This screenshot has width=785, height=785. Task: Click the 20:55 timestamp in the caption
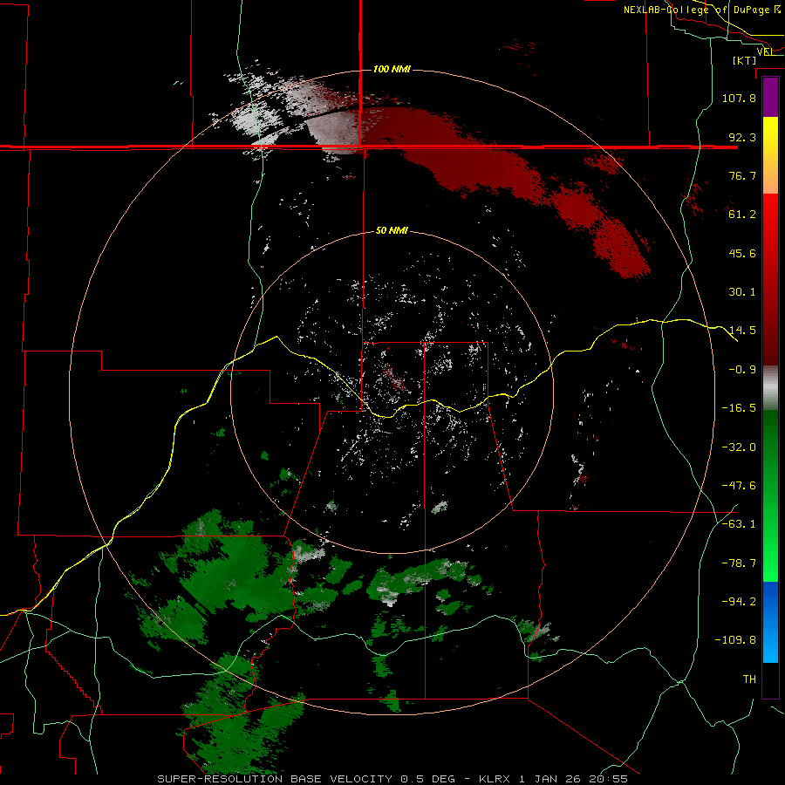coord(610,779)
